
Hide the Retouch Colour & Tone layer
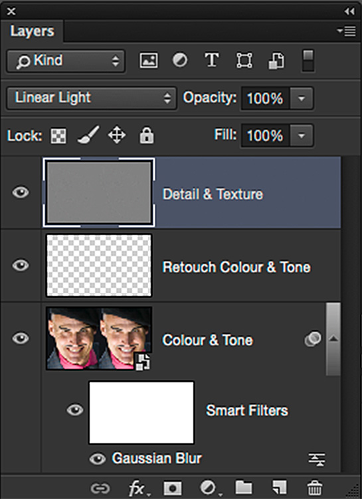21,265
